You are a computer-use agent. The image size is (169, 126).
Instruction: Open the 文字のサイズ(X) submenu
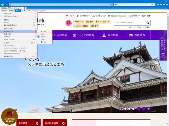point(18,31)
